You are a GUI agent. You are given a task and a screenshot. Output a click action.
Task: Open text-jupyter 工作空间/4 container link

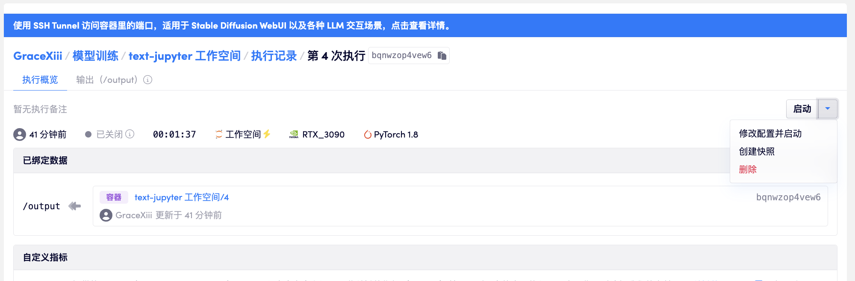(181, 197)
